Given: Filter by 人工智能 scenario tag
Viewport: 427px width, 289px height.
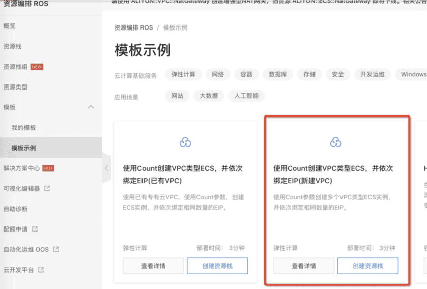Looking at the screenshot, I should point(246,96).
